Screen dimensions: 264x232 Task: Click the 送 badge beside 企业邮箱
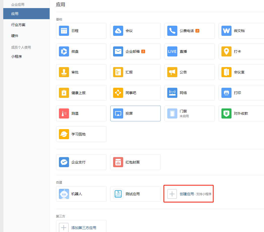click(x=143, y=51)
